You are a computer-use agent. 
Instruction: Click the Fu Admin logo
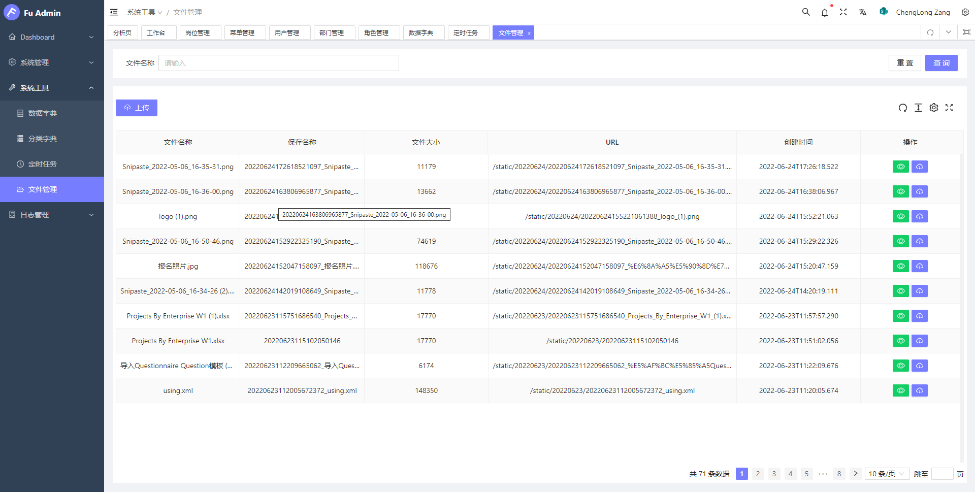point(11,12)
